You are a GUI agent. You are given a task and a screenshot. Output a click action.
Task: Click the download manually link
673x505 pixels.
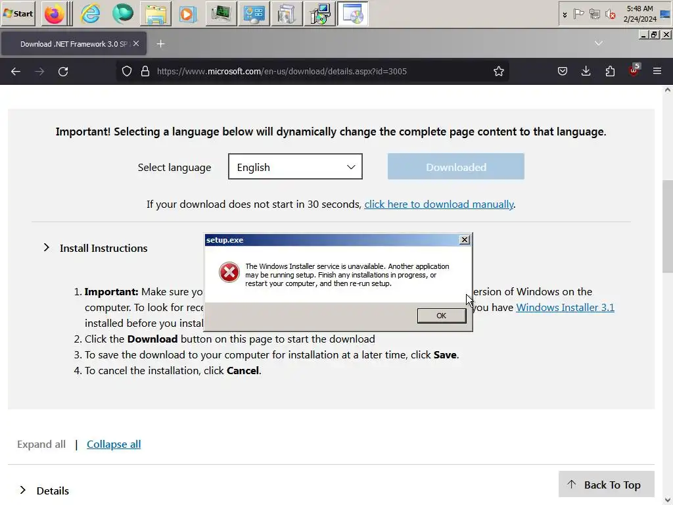point(438,204)
